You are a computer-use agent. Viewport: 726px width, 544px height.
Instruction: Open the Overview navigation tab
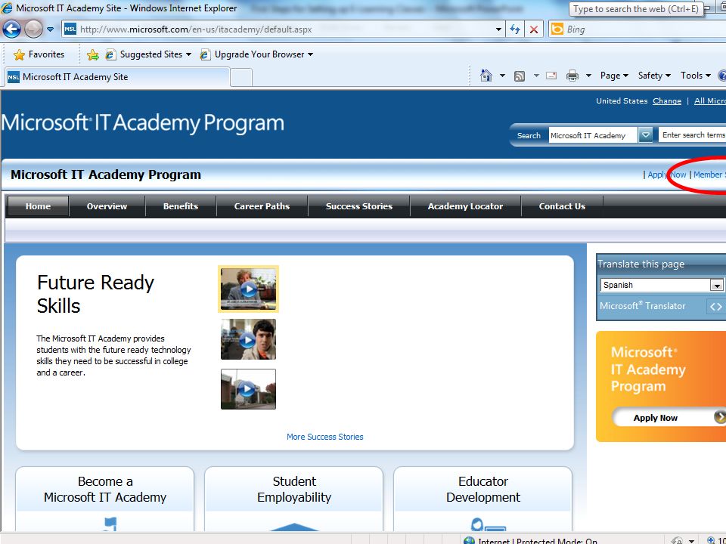(x=107, y=206)
